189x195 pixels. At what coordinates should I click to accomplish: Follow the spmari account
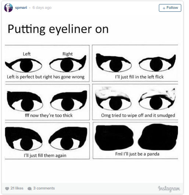170,8
